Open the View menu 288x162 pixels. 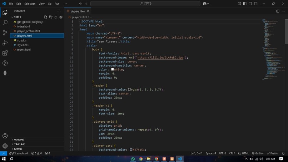pos(41,4)
